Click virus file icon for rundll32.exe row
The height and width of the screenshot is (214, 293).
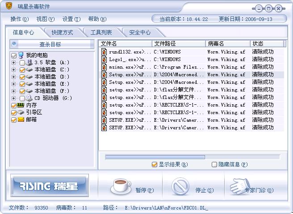pyautogui.click(x=104, y=52)
